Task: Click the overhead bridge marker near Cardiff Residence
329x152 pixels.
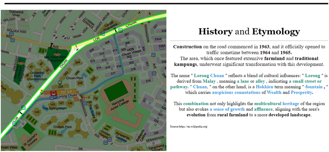Action: tap(115, 31)
